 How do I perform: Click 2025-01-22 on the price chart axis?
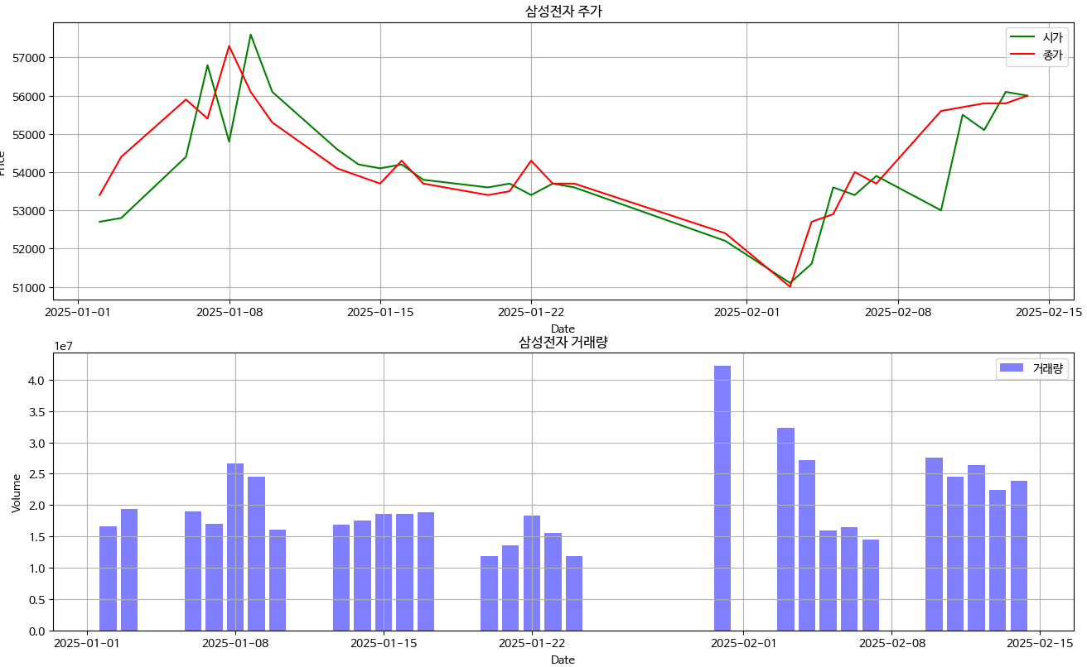coord(531,312)
